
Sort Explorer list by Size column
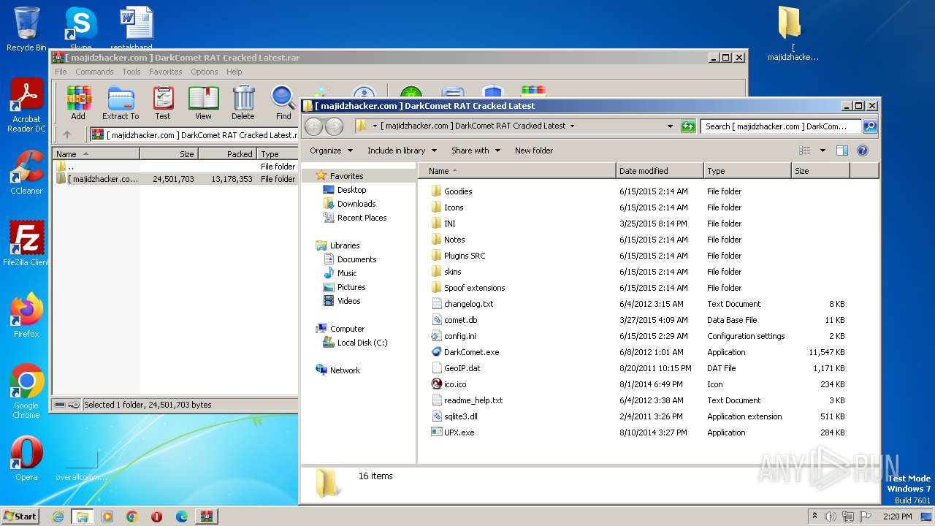(x=821, y=171)
